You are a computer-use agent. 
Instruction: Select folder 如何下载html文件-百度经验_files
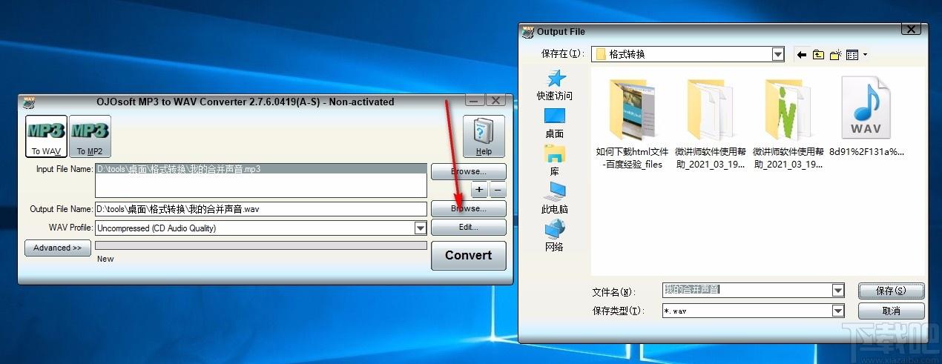pyautogui.click(x=633, y=122)
